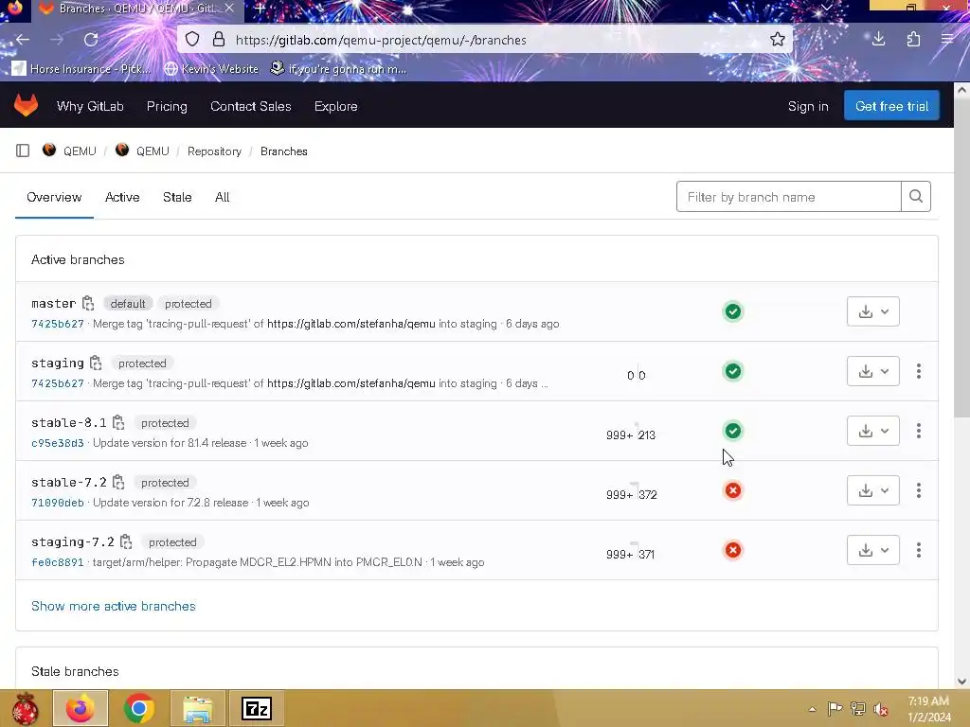Click Sign in

[x=808, y=106]
